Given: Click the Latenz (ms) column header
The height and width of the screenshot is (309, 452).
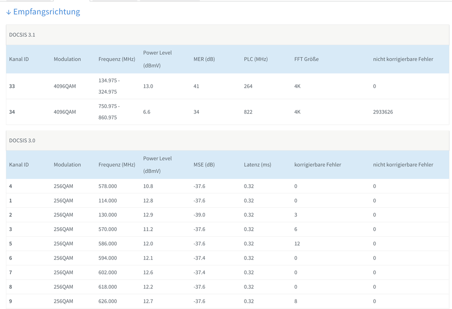Looking at the screenshot, I should [257, 164].
